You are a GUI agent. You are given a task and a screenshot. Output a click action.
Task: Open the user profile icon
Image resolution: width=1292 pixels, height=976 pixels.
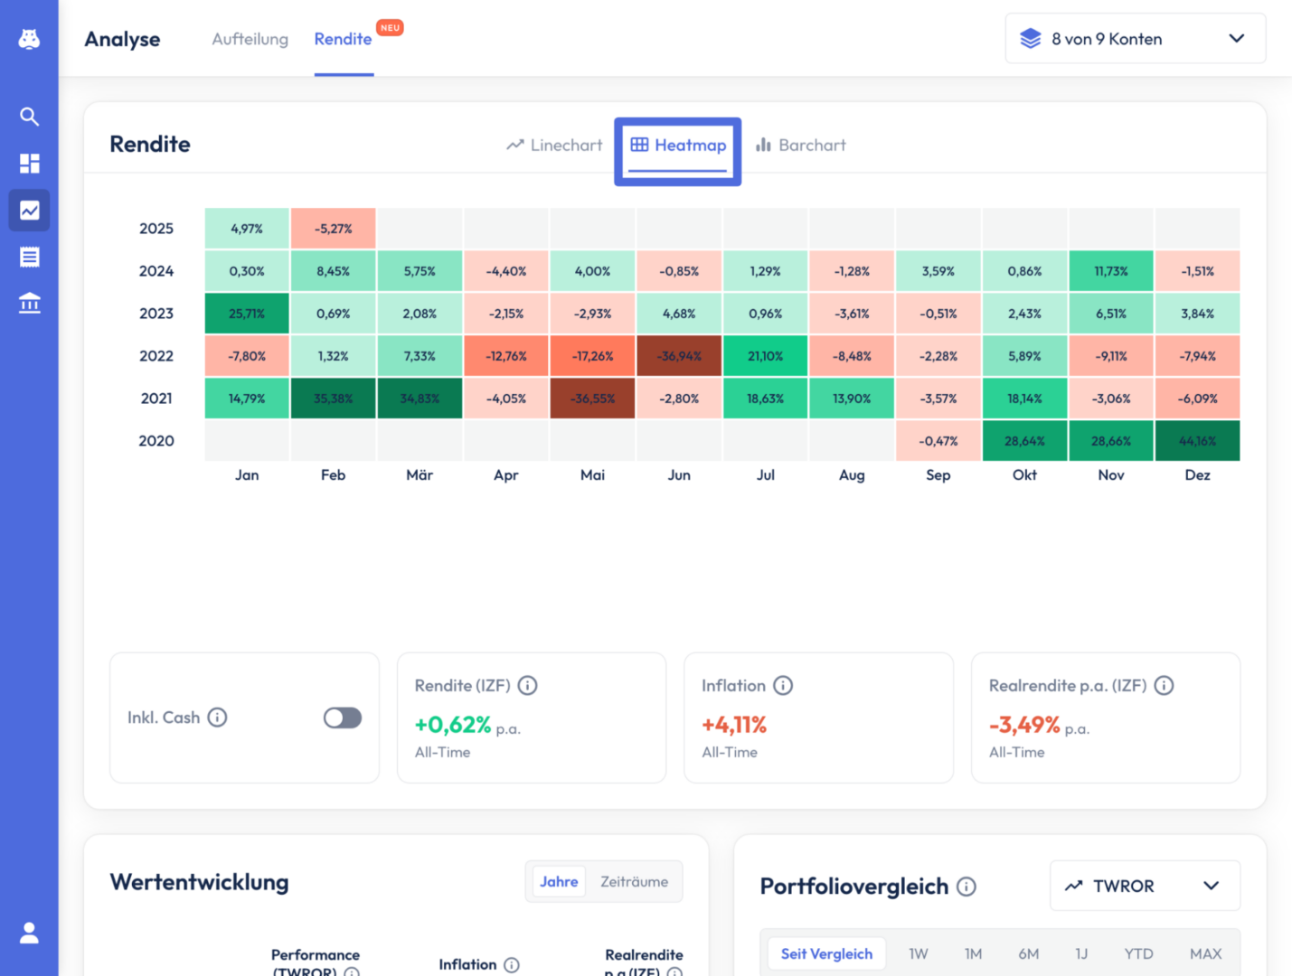29,933
